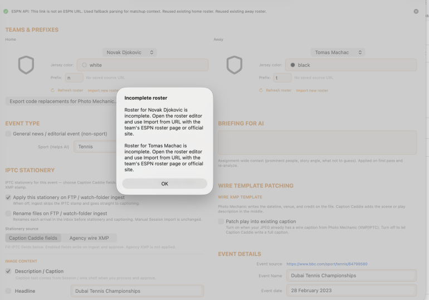Toggle Patch play into existing caption
The image size is (429, 300).
(221, 221)
